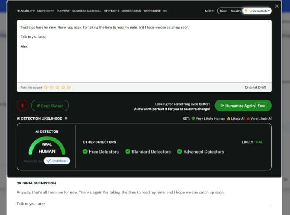The height and width of the screenshot is (215, 290).
Task: Rate the output one star
Action: point(46,87)
